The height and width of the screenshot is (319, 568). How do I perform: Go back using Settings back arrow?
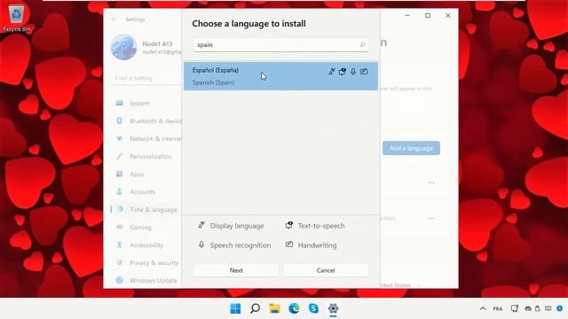click(114, 19)
